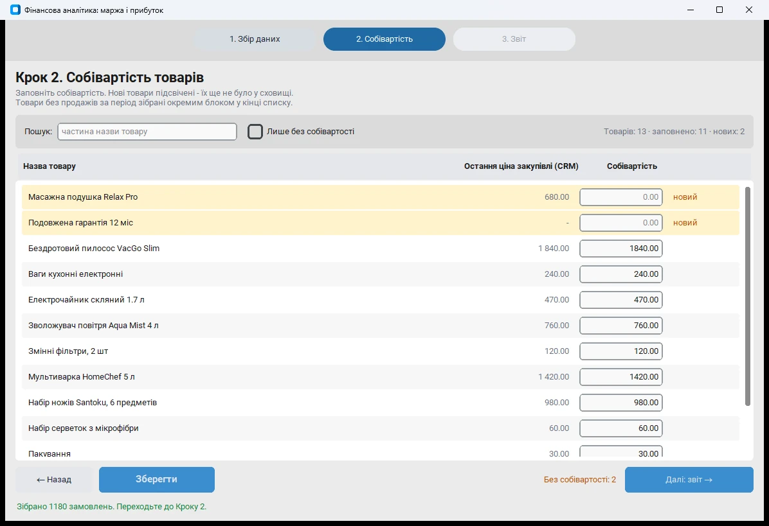Click product name 'Набір ножів Santoku, 6 предметів'
Image resolution: width=769 pixels, height=526 pixels.
point(93,403)
